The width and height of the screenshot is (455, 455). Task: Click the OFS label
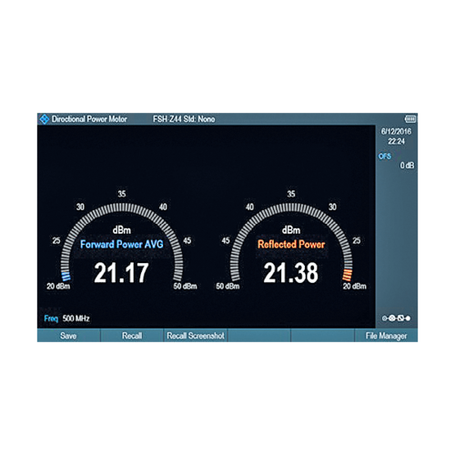pyautogui.click(x=385, y=157)
